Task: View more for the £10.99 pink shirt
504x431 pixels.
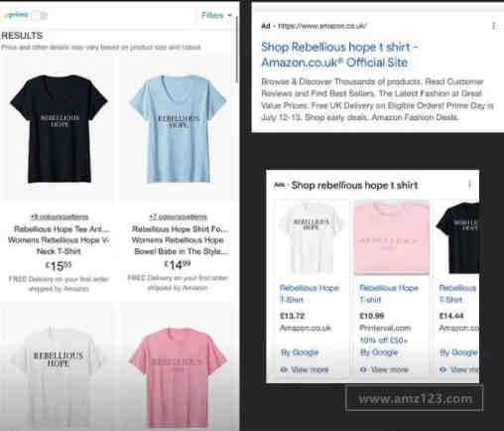Action: pyautogui.click(x=384, y=369)
